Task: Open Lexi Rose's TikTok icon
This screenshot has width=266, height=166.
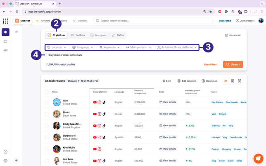Action: pos(104,161)
